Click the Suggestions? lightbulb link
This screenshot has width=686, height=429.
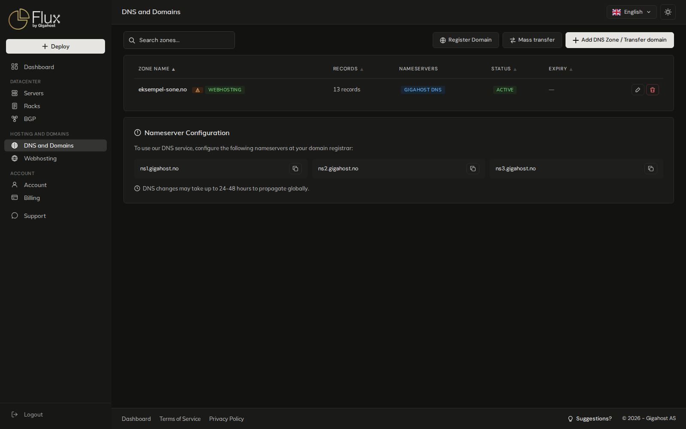pyautogui.click(x=590, y=419)
